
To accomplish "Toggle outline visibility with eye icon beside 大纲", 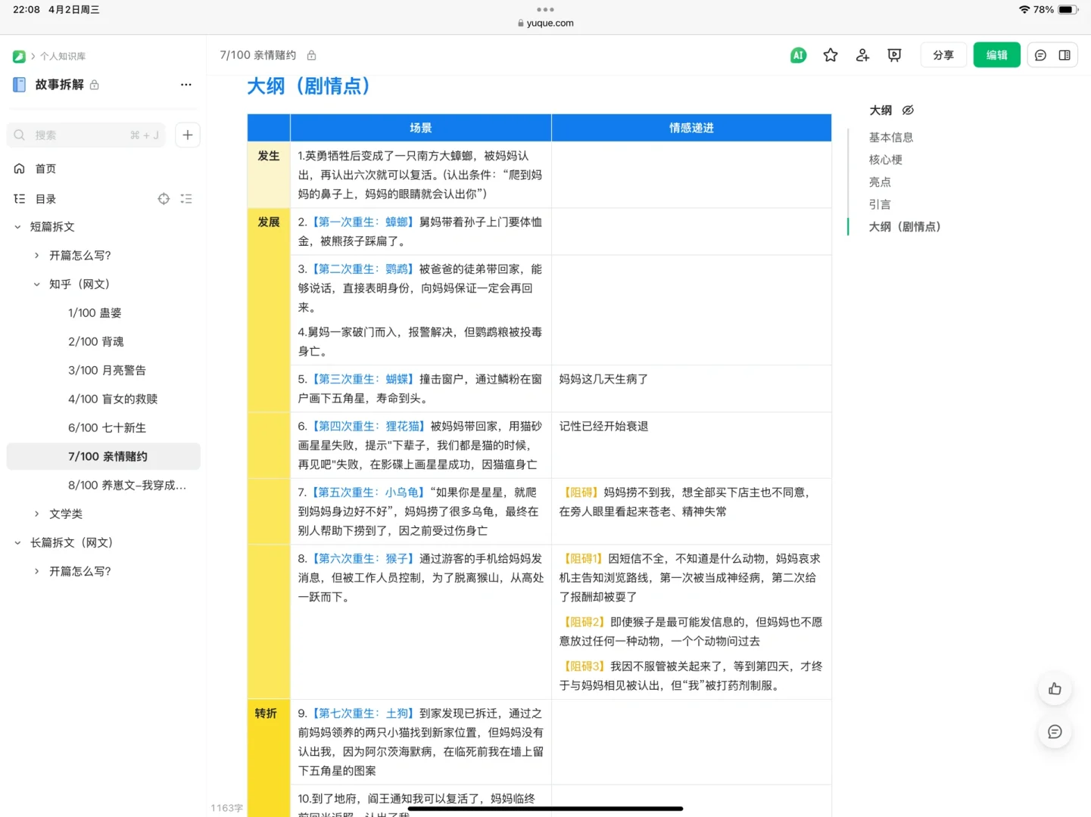I will tap(907, 110).
